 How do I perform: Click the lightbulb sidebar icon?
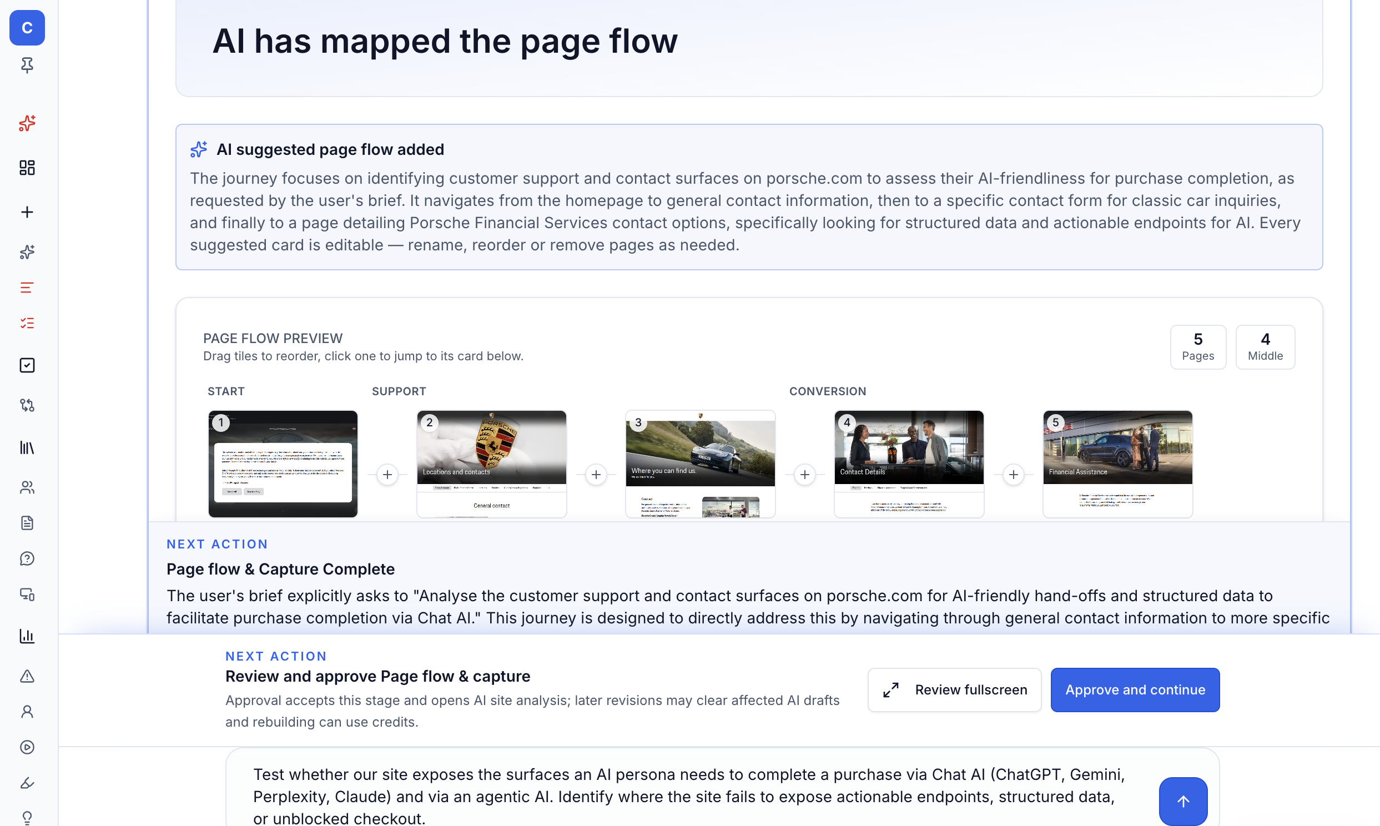(x=27, y=818)
